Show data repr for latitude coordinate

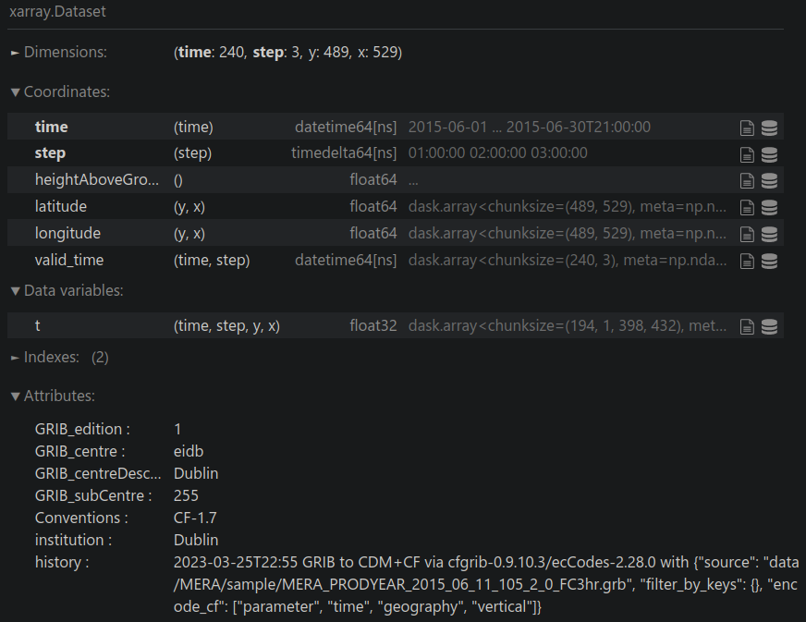click(x=769, y=208)
